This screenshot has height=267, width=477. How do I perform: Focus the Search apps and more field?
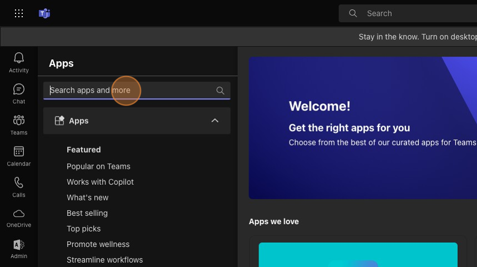137,90
